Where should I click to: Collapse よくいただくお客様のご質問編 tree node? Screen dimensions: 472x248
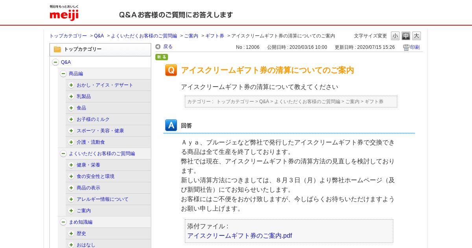[x=63, y=154]
